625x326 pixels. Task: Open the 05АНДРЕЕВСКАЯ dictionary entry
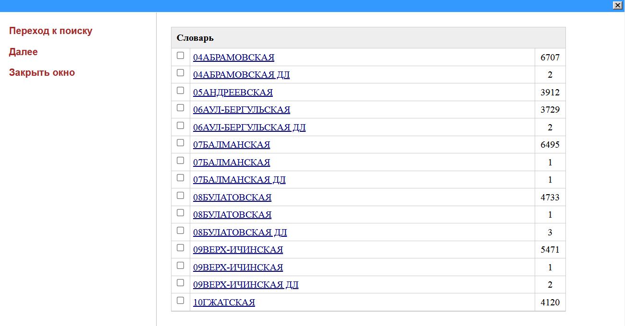point(233,93)
